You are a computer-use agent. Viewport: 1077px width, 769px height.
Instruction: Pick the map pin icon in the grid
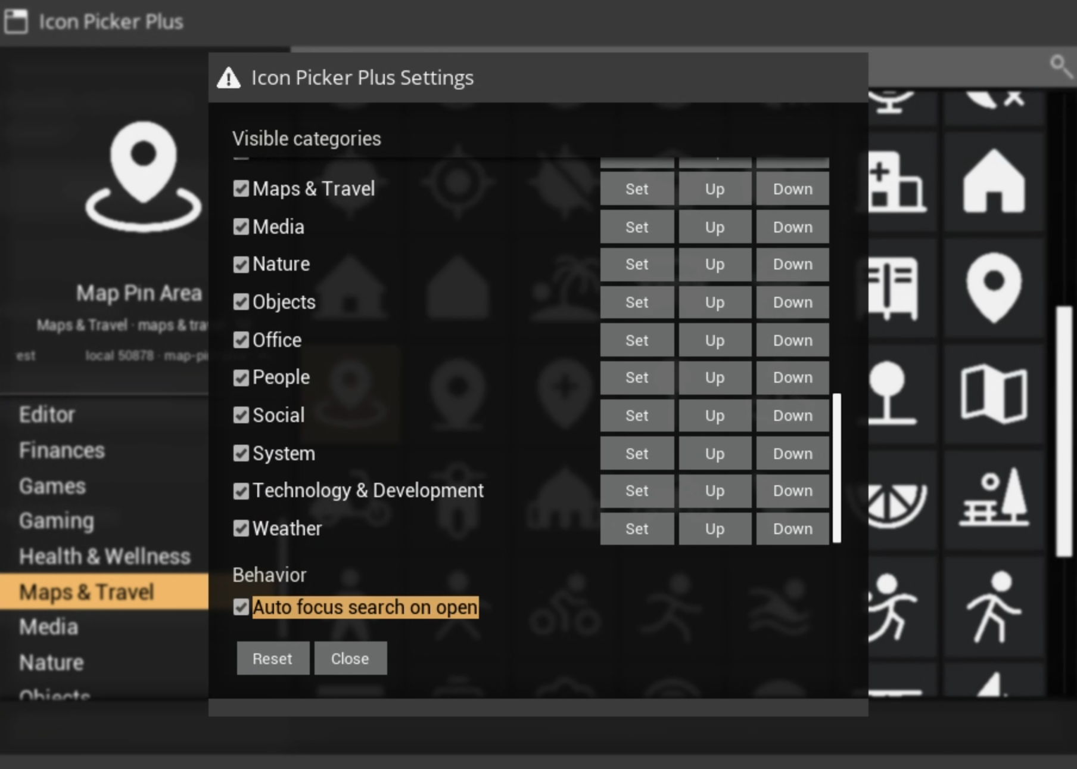994,287
